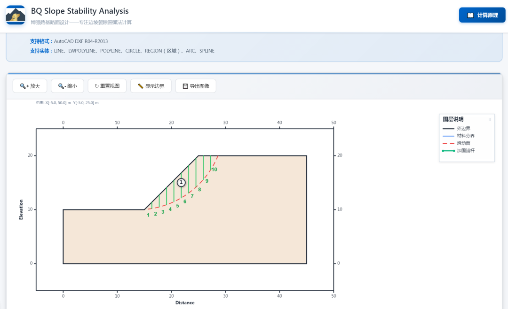Click the red dashed 滑动面 legend swatch
508x309 pixels.
448,143
